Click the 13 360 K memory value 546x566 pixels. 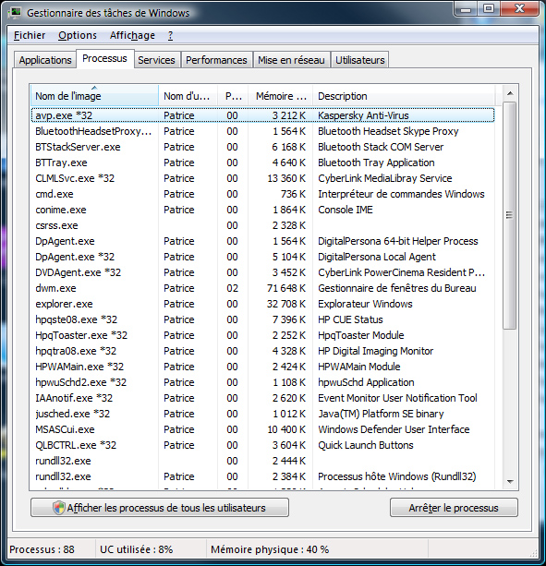pos(286,178)
